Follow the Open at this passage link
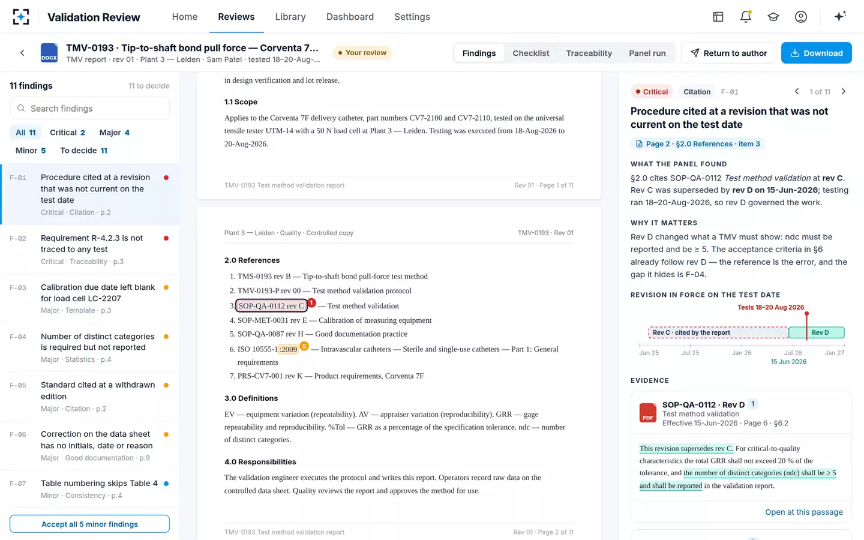Viewport: 864px width, 540px height. coord(804,512)
